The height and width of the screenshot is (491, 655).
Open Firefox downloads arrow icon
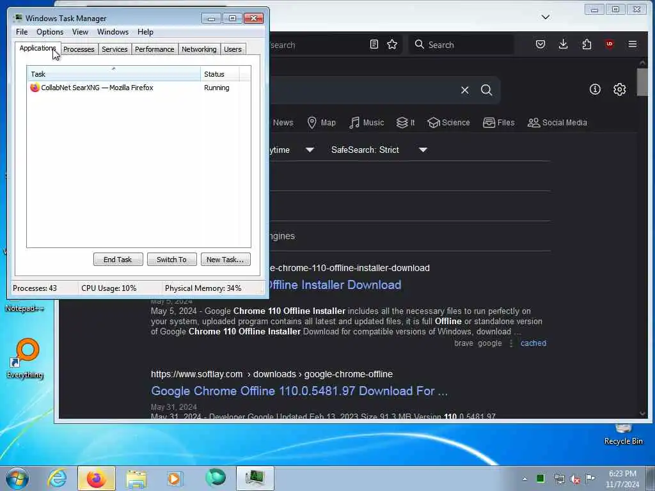[x=563, y=44]
